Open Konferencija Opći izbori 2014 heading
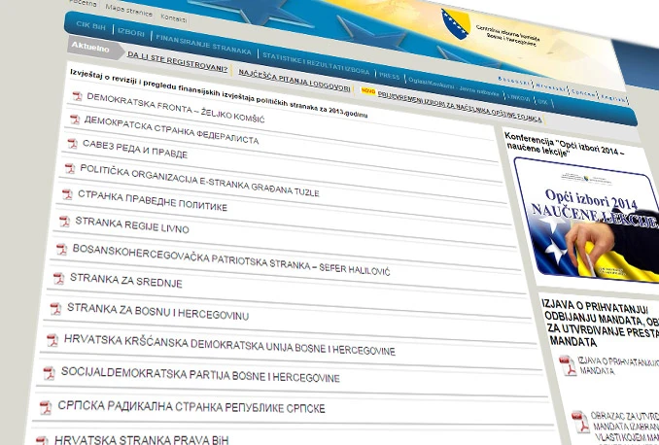 point(564,145)
